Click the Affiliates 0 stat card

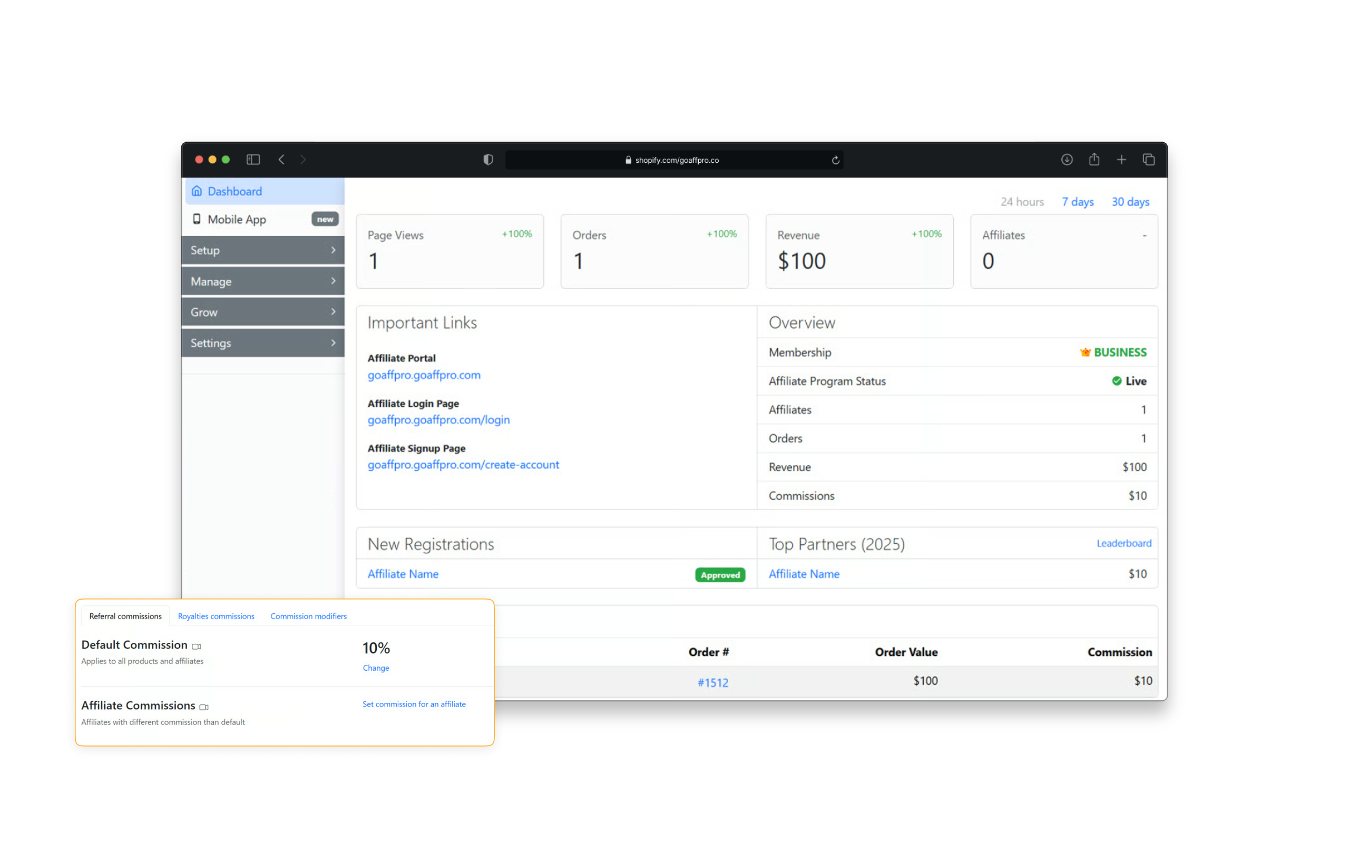coord(1064,251)
